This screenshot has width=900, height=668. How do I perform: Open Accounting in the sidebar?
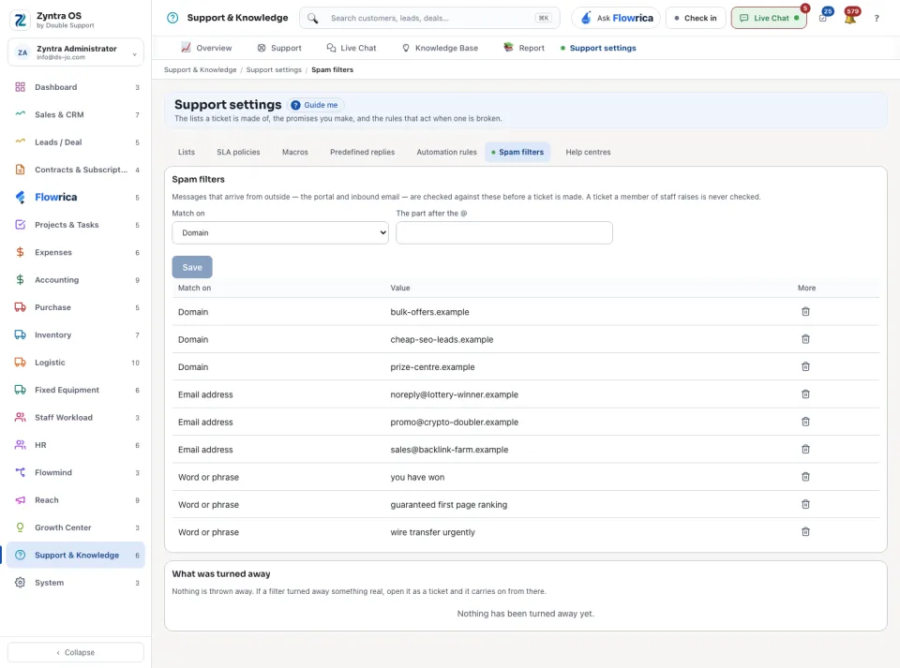(76, 280)
